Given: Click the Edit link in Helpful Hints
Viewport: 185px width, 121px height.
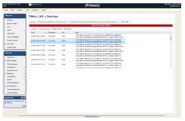Looking at the screenshot, I should (x=24, y=106).
